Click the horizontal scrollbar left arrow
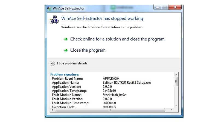 tap(52, 110)
